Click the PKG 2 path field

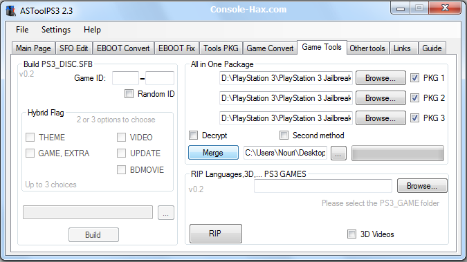pos(286,98)
